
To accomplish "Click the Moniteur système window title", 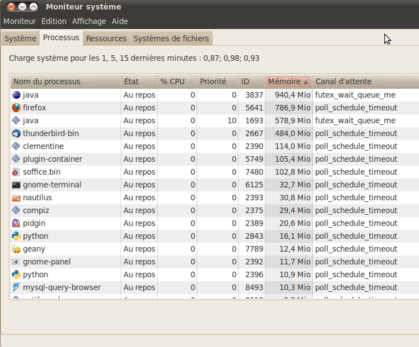I will click(x=83, y=7).
